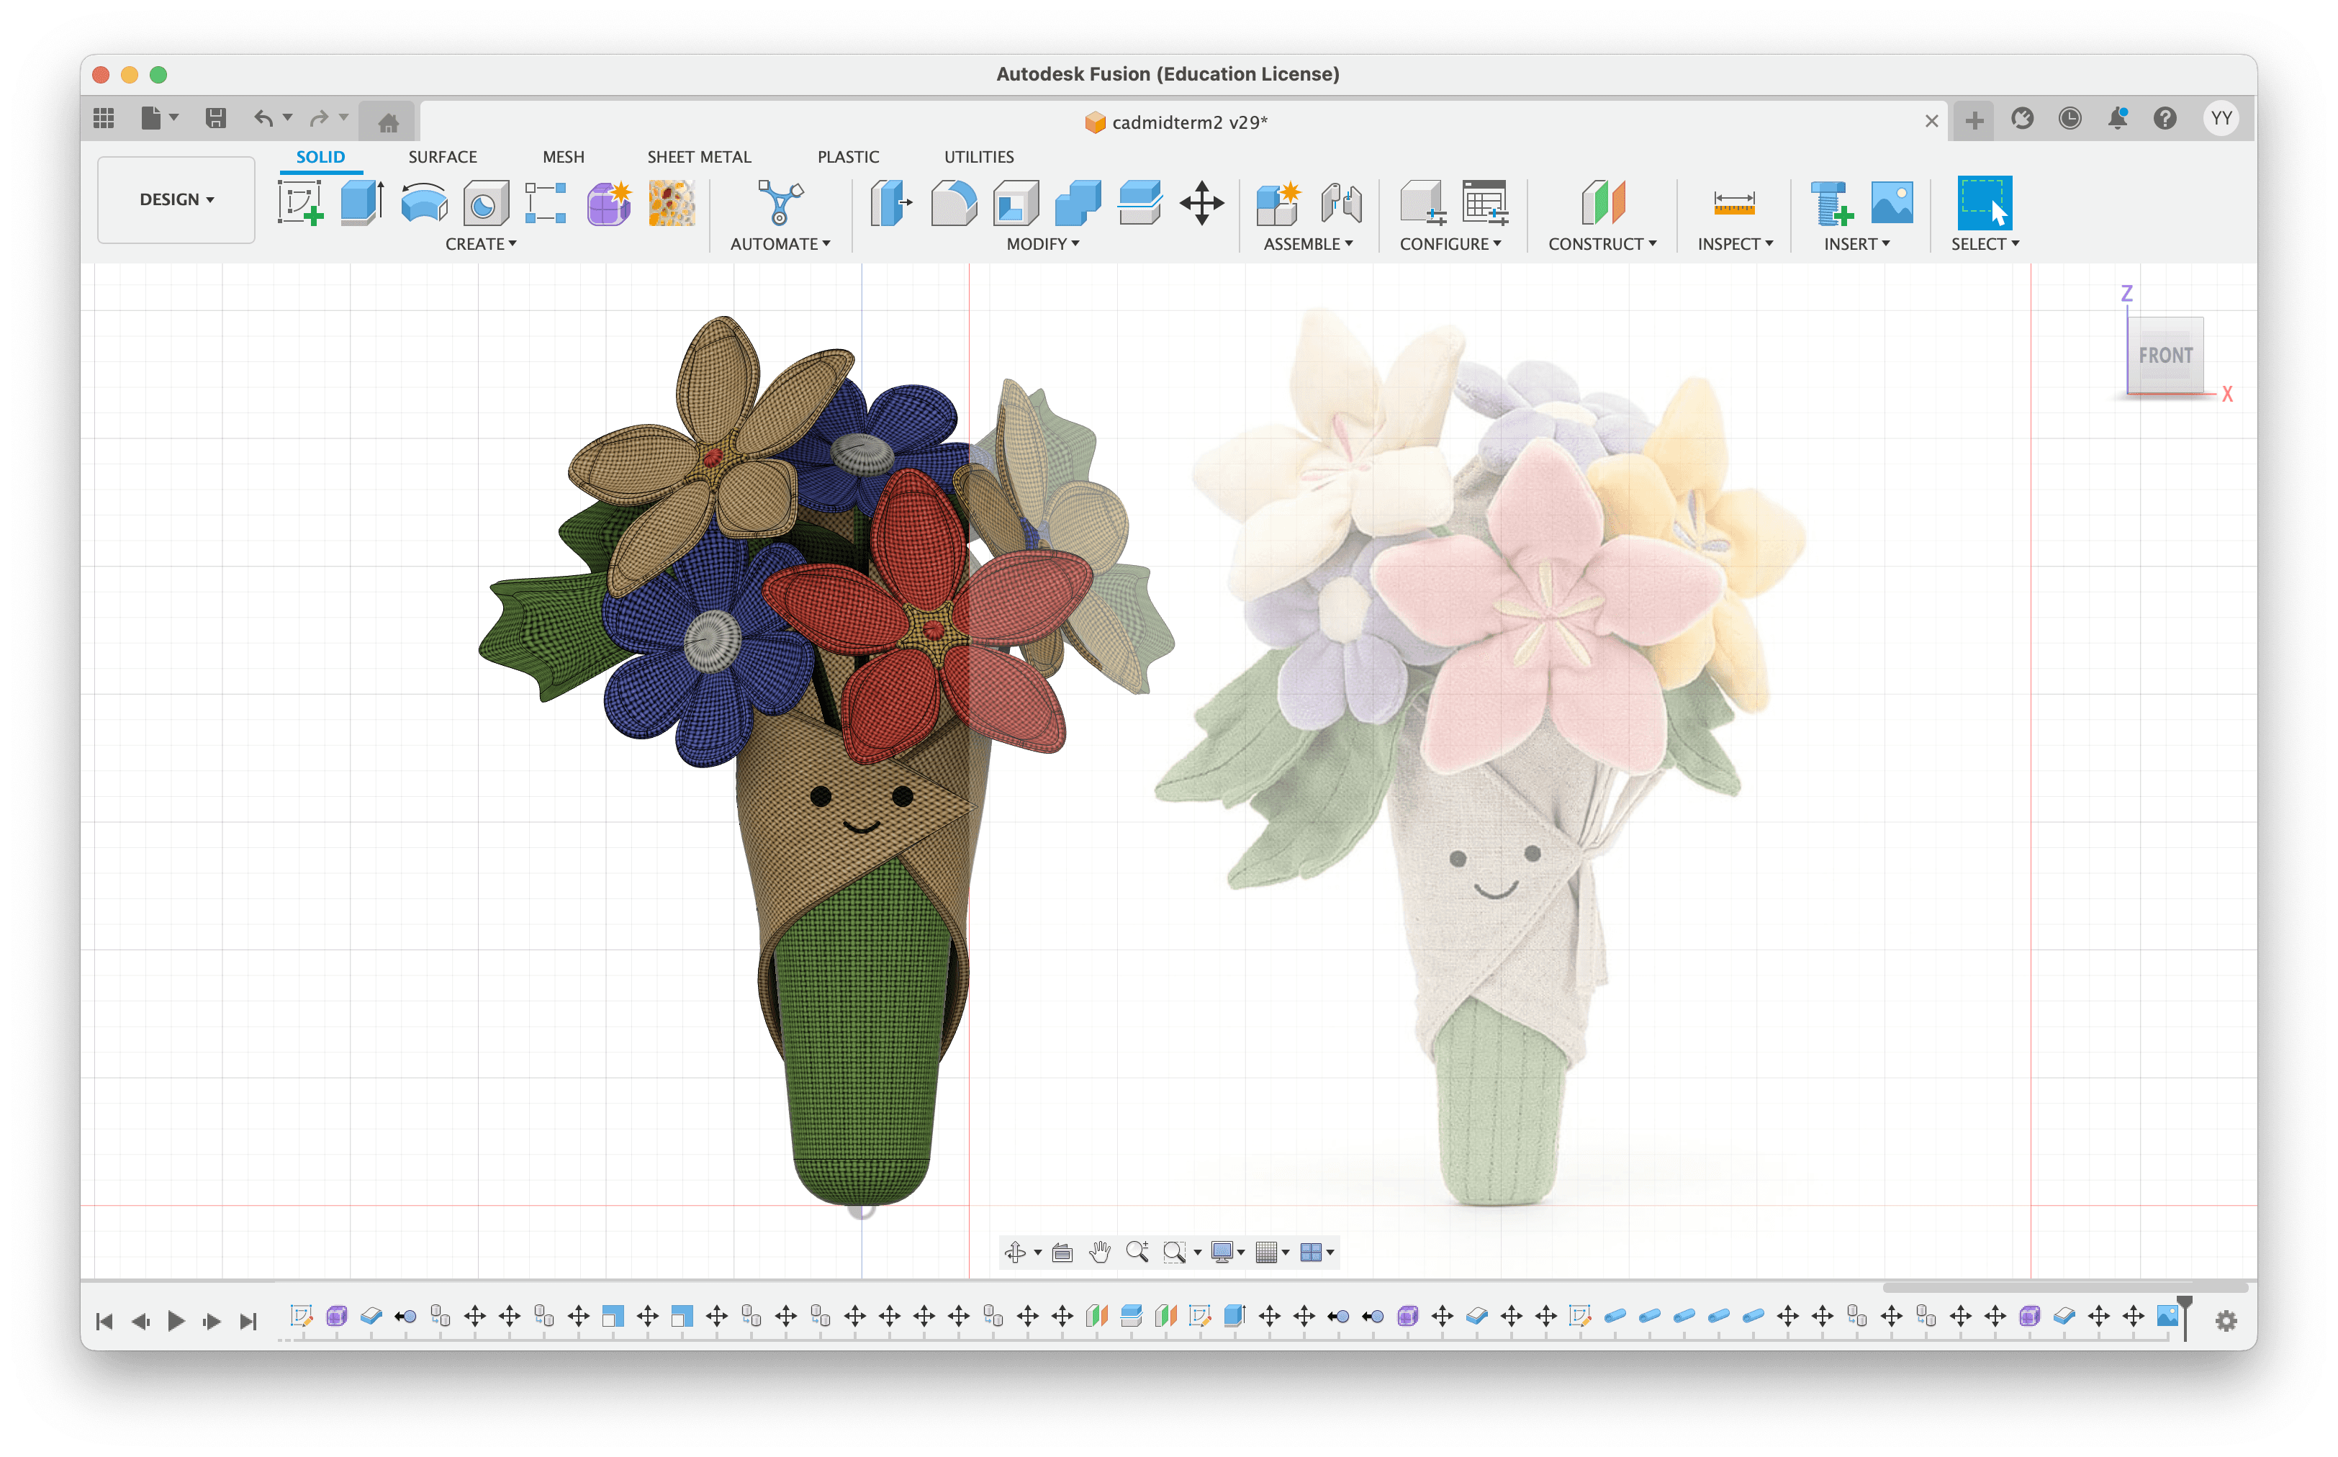Click the Insert Canvas image icon

pos(1891,203)
